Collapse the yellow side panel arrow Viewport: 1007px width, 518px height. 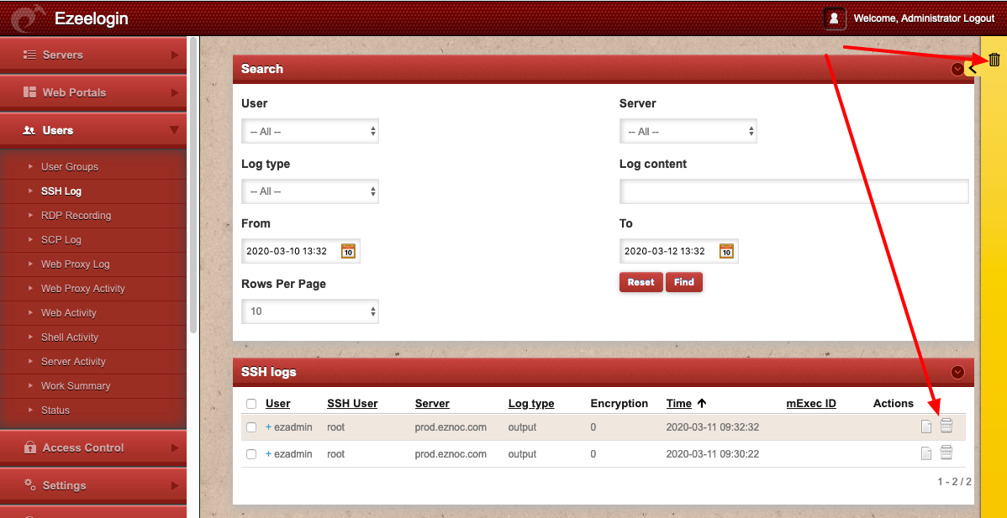click(x=973, y=67)
